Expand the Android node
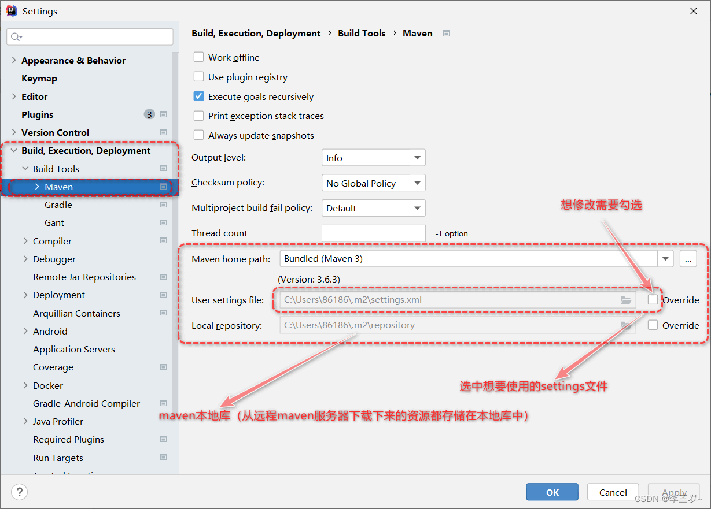The width and height of the screenshot is (711, 509). [25, 331]
